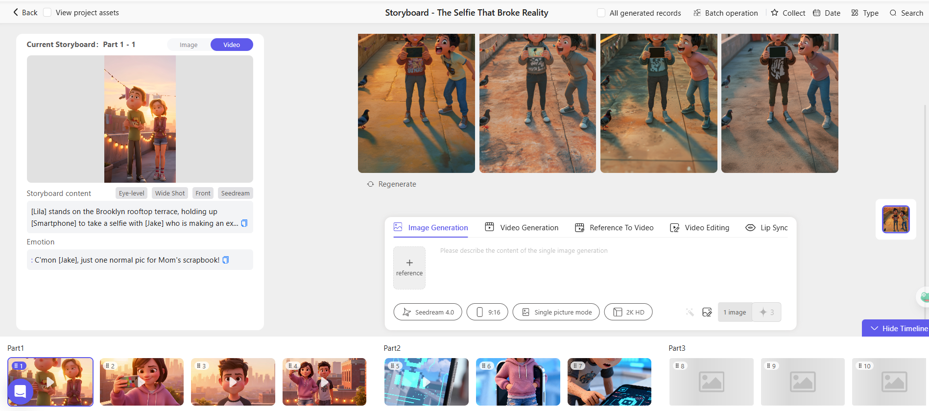The image size is (929, 411).
Task: Switch to Lip Sync tab
Action: point(766,228)
